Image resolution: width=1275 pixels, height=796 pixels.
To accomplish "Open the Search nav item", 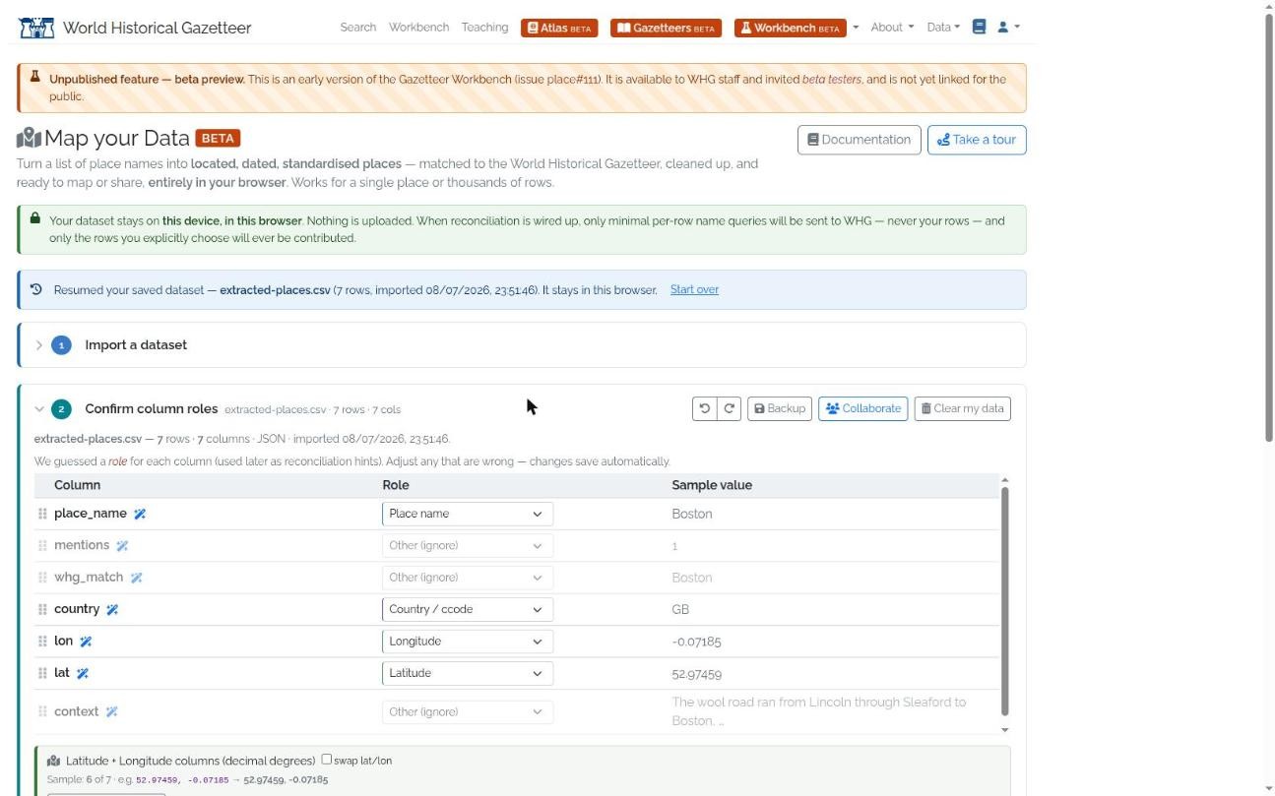I will (x=358, y=28).
